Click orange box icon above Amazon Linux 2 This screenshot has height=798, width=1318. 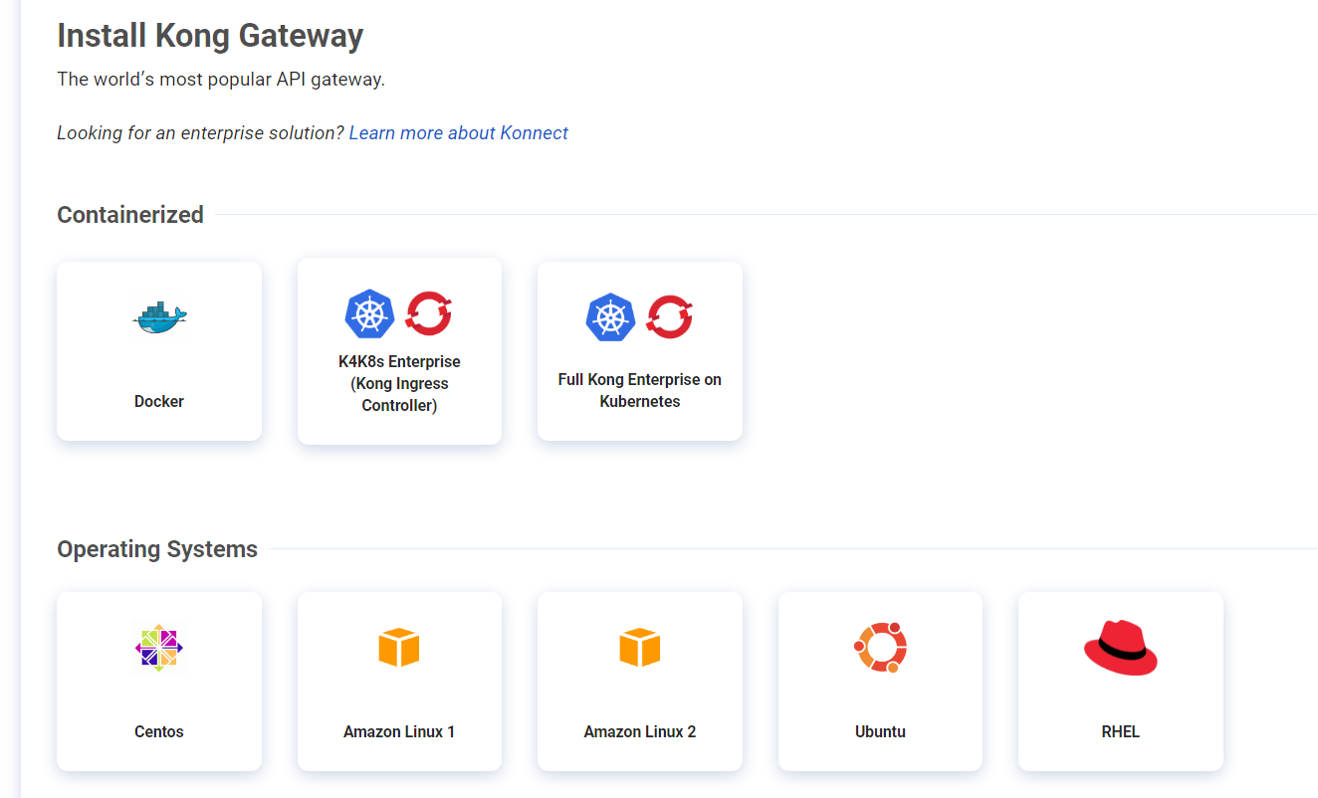640,648
